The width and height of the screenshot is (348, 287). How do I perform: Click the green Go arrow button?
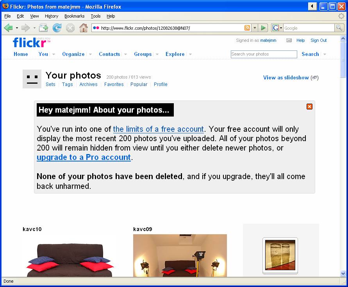coord(263,28)
